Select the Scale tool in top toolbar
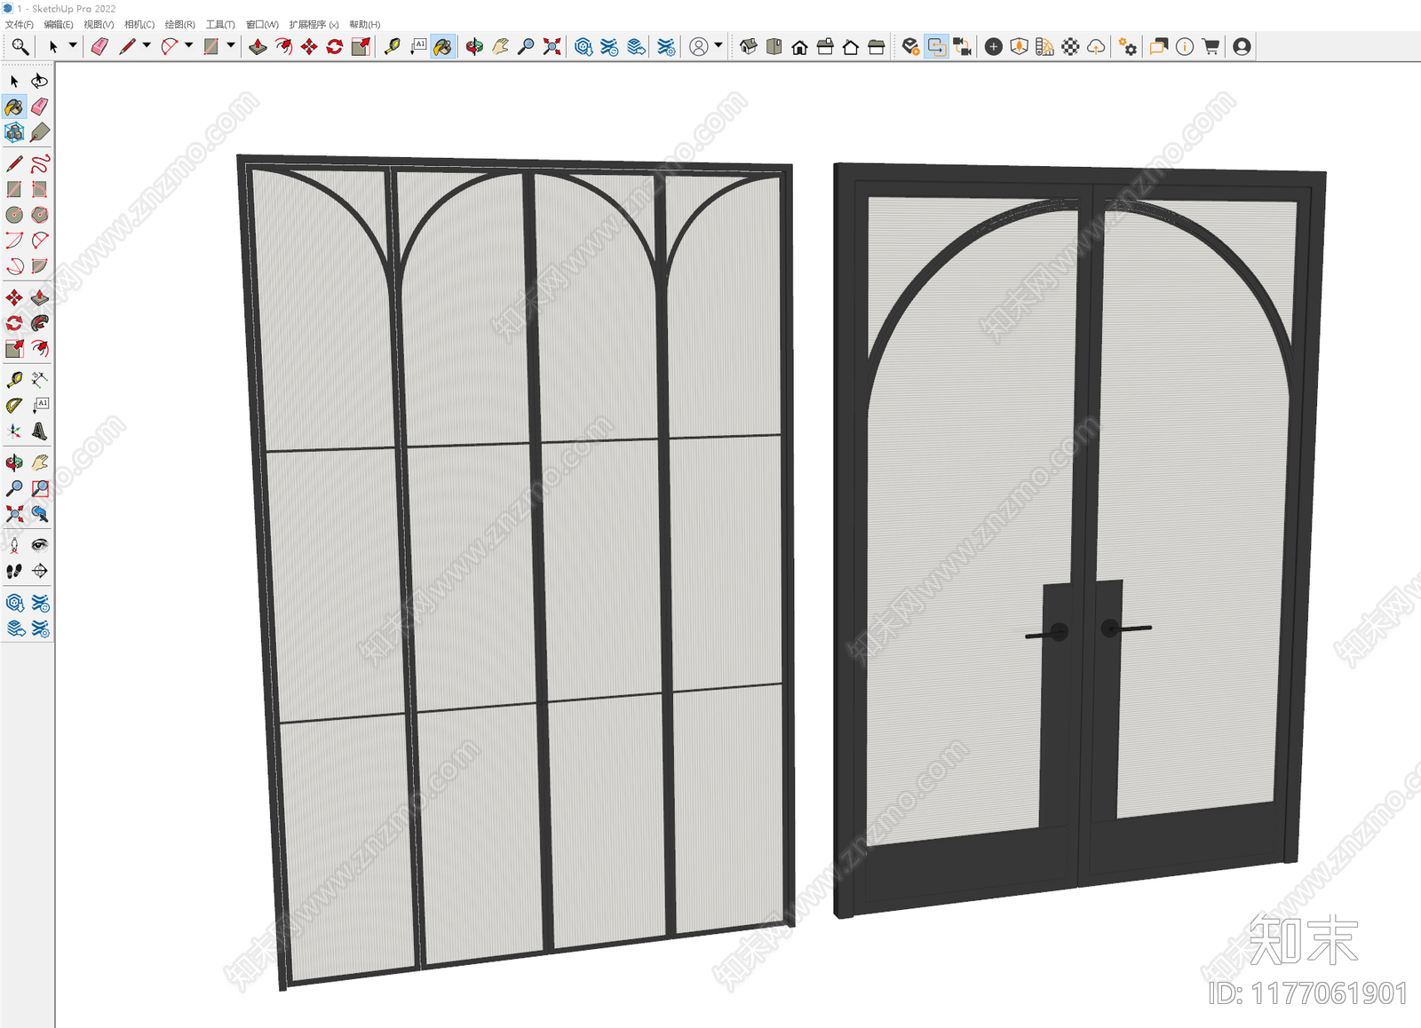This screenshot has width=1421, height=1028. [x=361, y=46]
